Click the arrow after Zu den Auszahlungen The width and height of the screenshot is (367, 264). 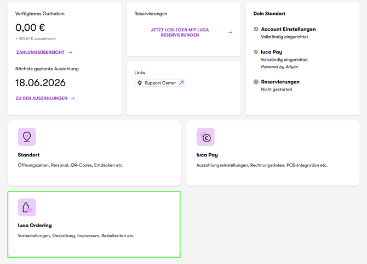[72, 98]
